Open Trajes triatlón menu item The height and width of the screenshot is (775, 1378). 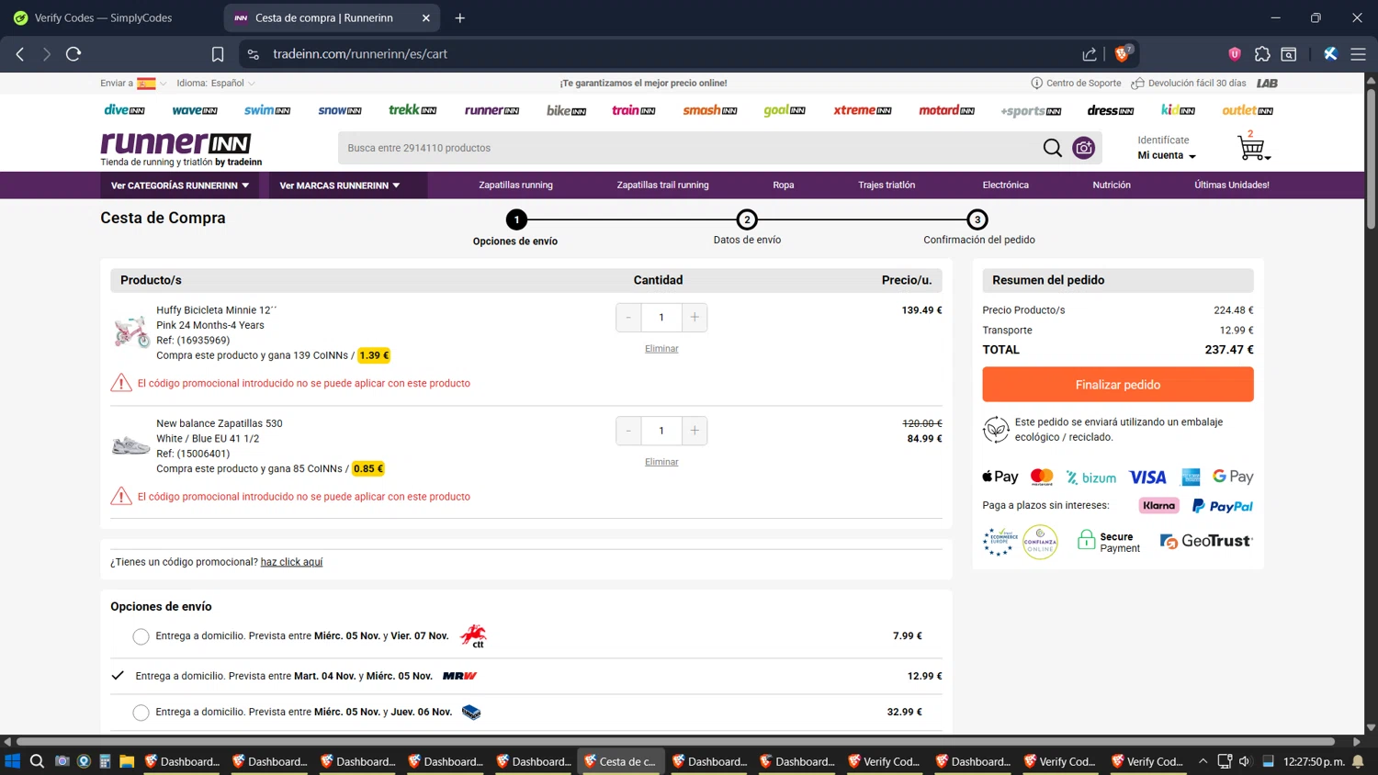click(x=887, y=185)
